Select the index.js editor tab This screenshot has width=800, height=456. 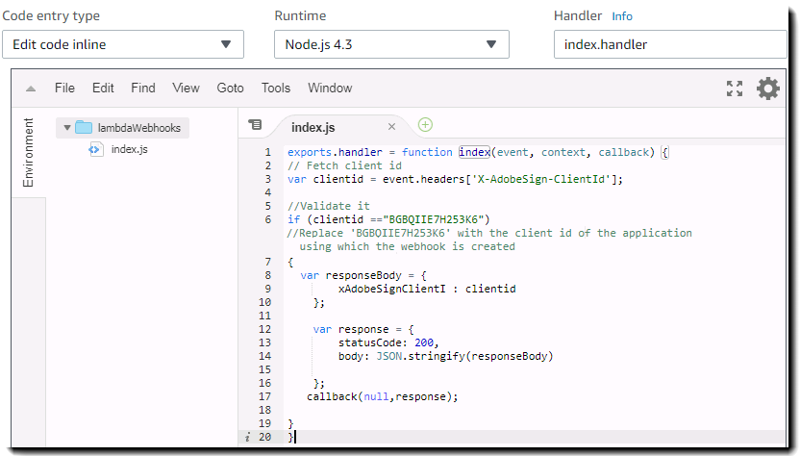(312, 127)
